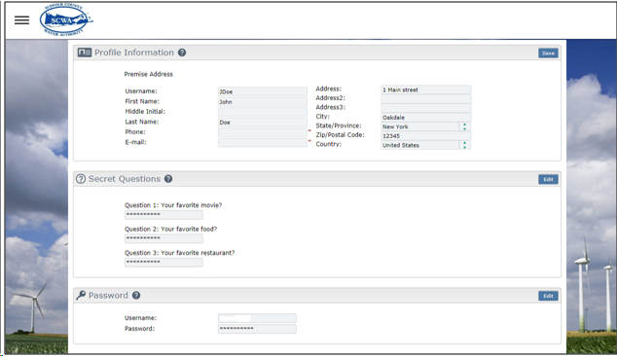Open help for Secret Questions

[168, 179]
